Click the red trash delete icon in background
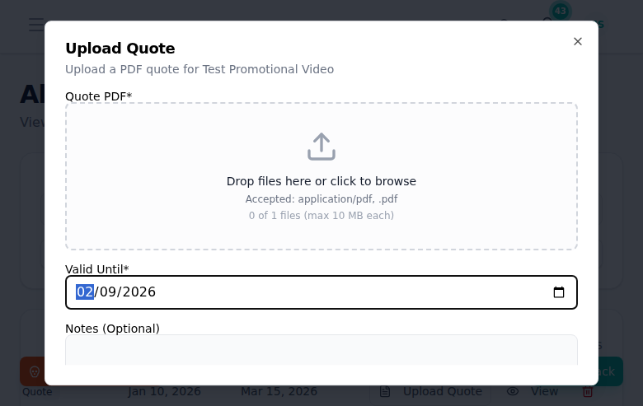Screen dimensions: 643x406 [x=587, y=392]
